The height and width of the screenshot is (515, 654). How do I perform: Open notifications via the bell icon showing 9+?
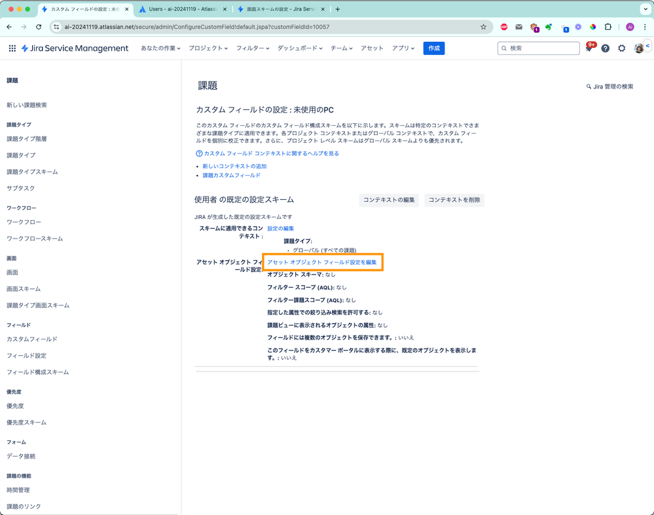589,48
